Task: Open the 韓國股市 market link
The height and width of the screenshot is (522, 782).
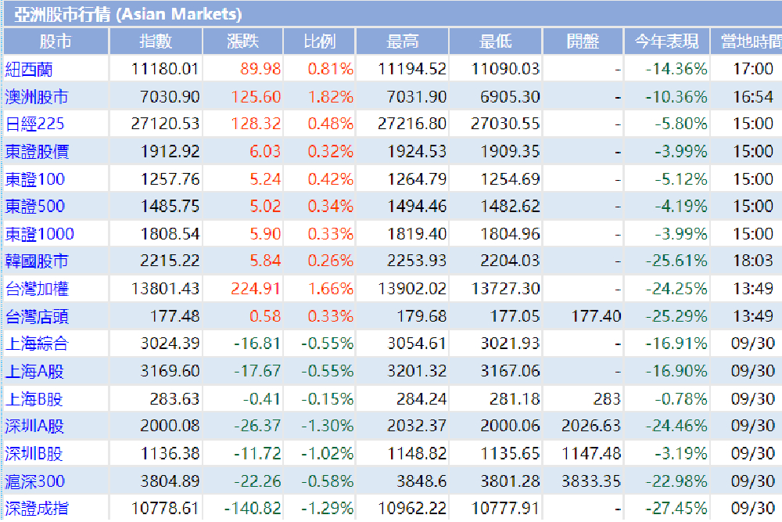Action: point(37,261)
